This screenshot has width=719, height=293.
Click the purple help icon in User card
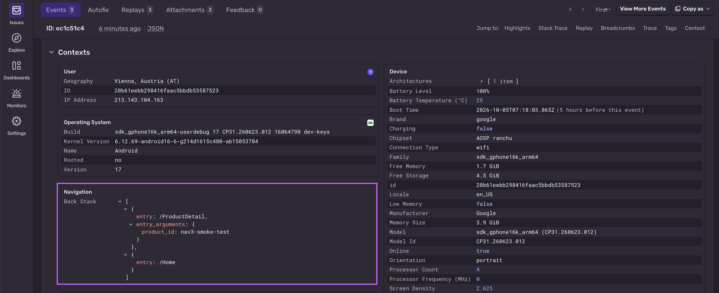pyautogui.click(x=370, y=72)
